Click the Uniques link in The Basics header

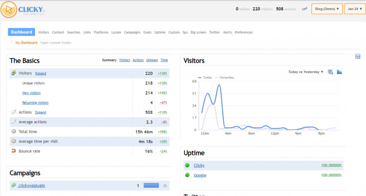152,60
